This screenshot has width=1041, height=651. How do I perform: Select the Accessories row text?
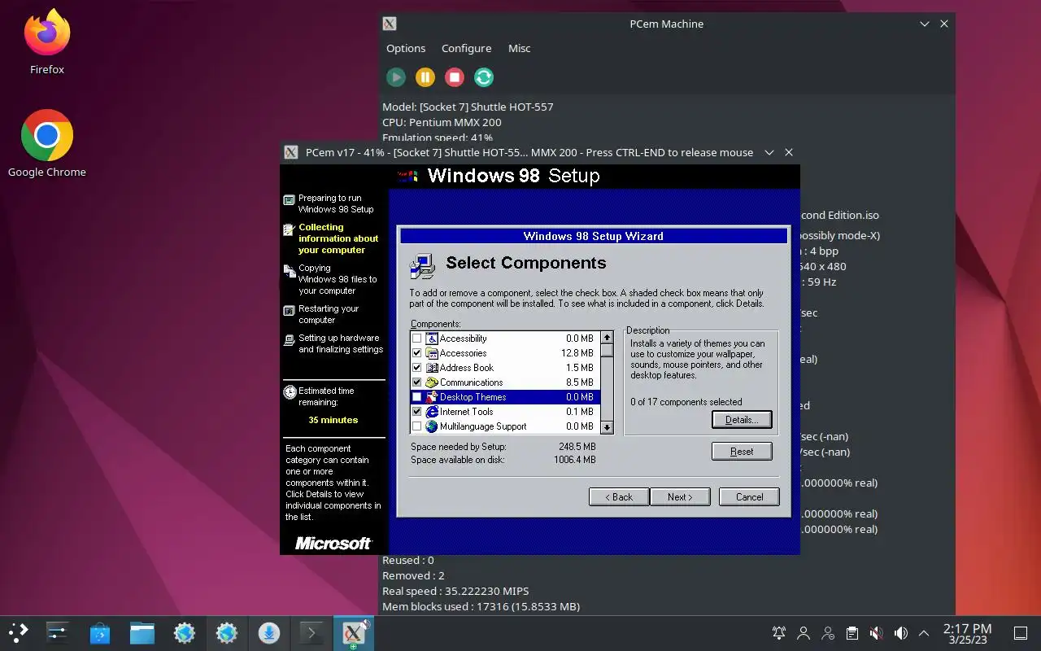coord(463,353)
